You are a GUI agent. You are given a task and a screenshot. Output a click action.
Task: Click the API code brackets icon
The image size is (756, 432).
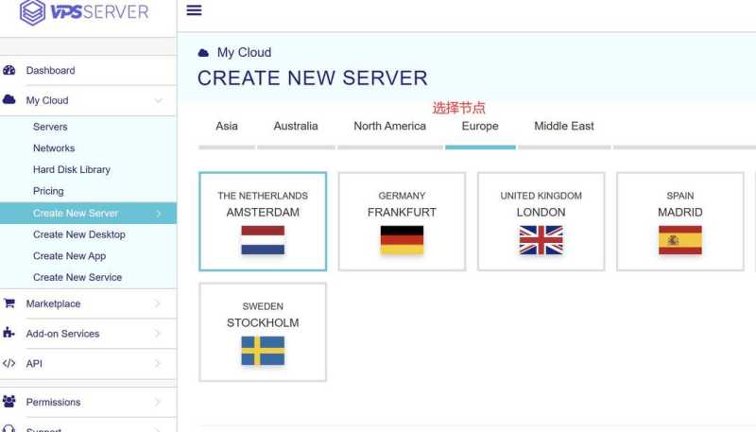click(9, 364)
